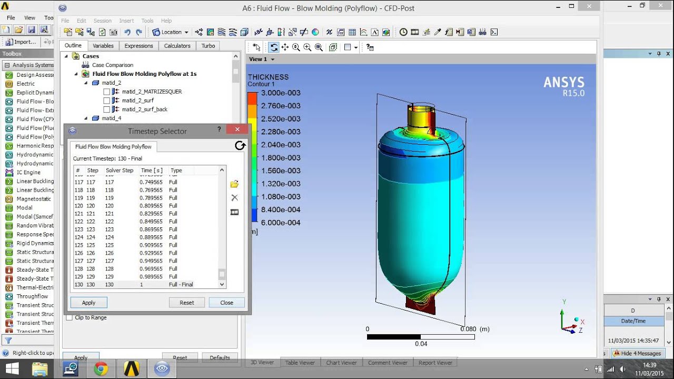Screen dimensions: 674x379
Task: Click the timestep list vertical scrollbar thumb
Action: click(x=222, y=274)
